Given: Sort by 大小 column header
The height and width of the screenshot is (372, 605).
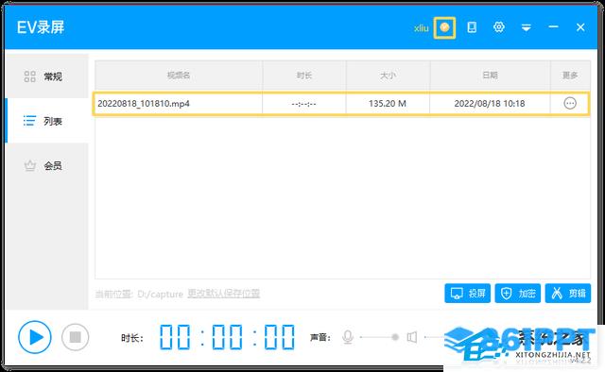Looking at the screenshot, I should pos(388,76).
